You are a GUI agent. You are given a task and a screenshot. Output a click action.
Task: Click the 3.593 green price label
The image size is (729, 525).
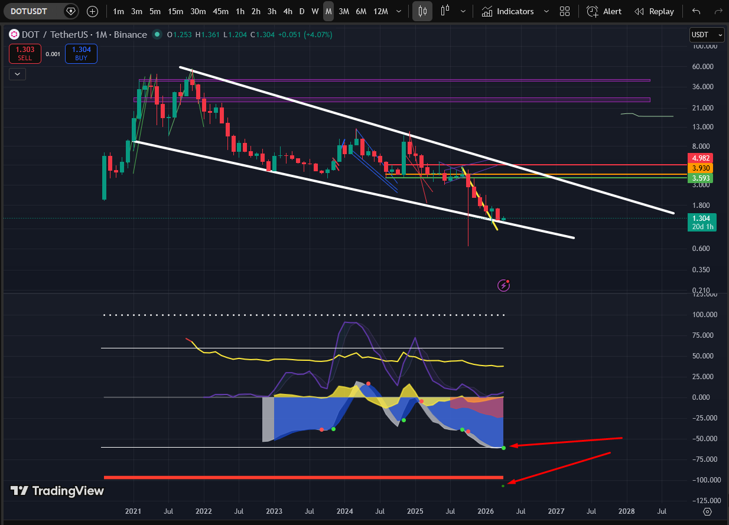[701, 178]
